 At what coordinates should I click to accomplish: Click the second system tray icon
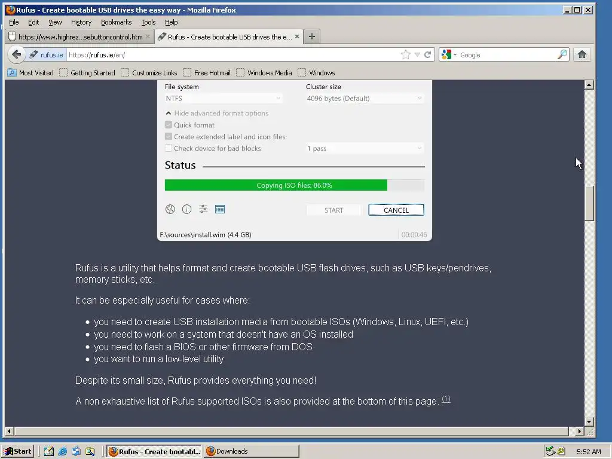pyautogui.click(x=561, y=451)
